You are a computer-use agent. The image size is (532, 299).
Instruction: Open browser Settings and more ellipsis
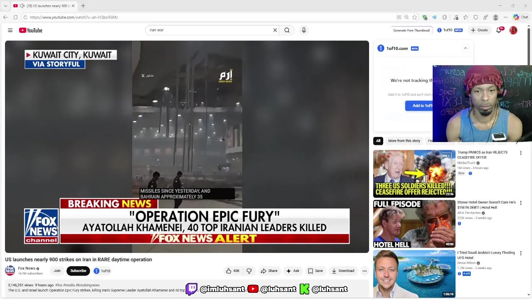[x=505, y=17]
